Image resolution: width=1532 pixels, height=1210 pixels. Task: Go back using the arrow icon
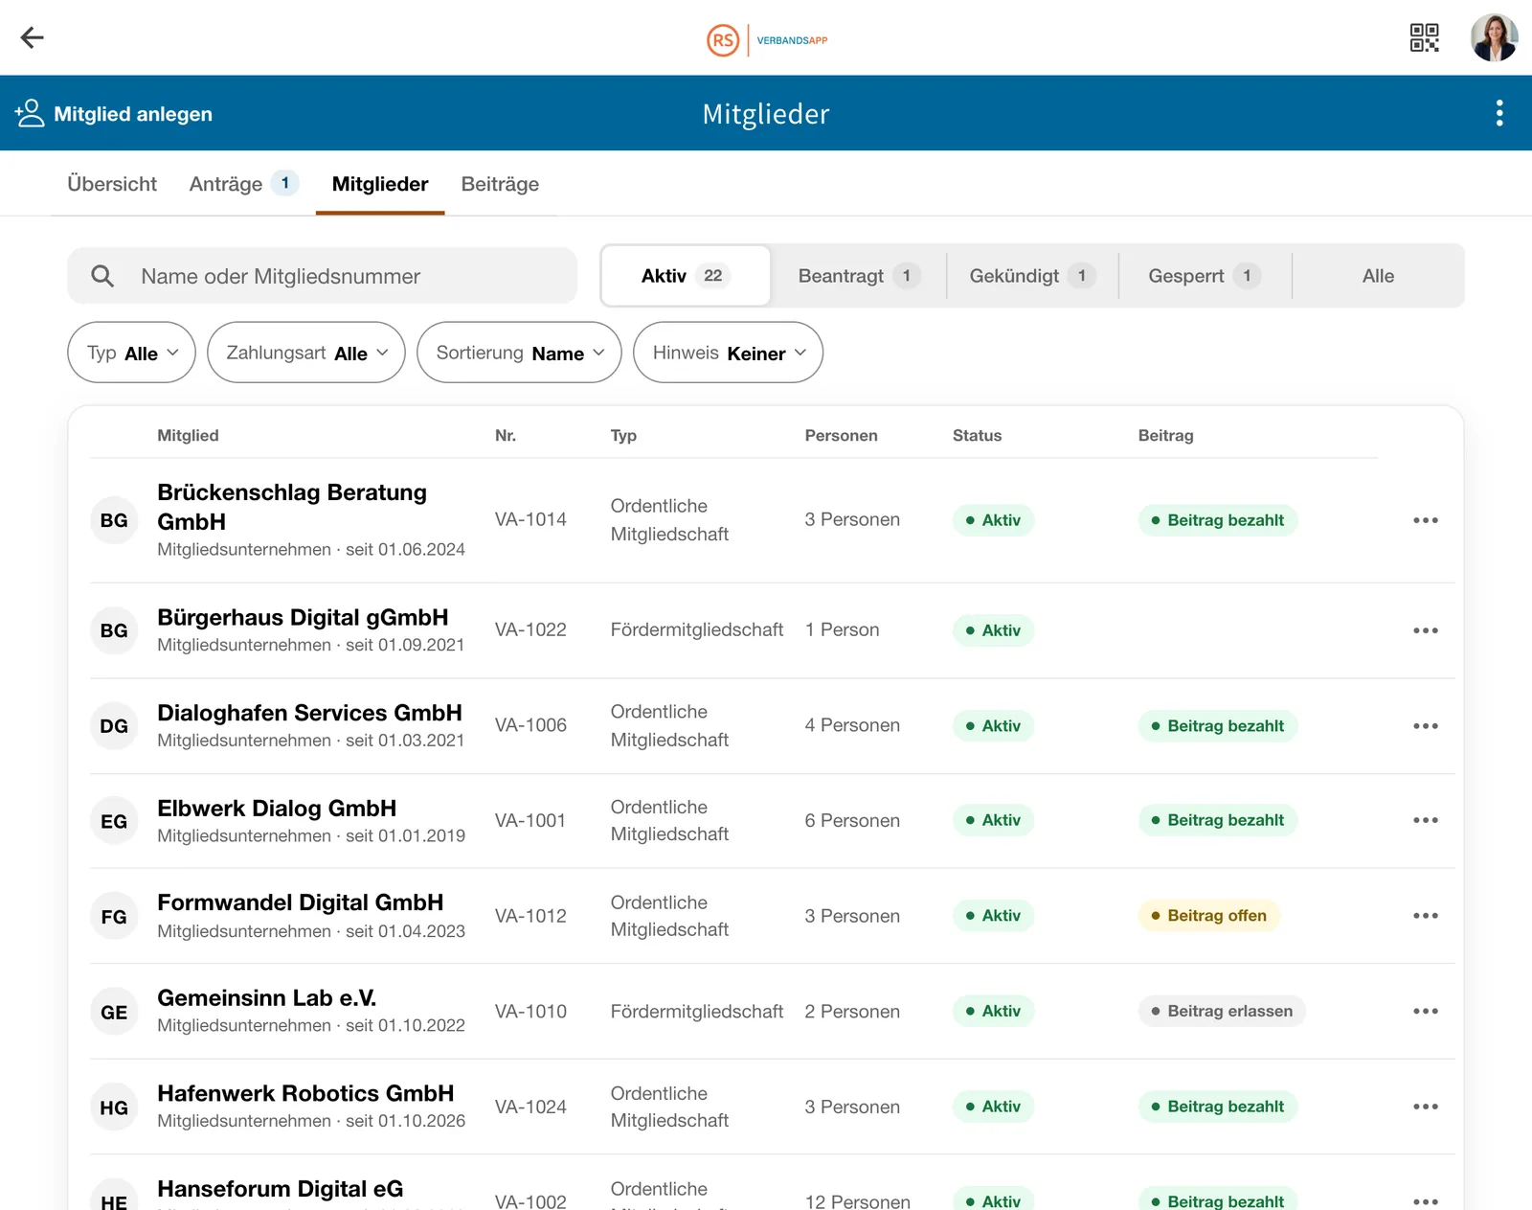(33, 37)
